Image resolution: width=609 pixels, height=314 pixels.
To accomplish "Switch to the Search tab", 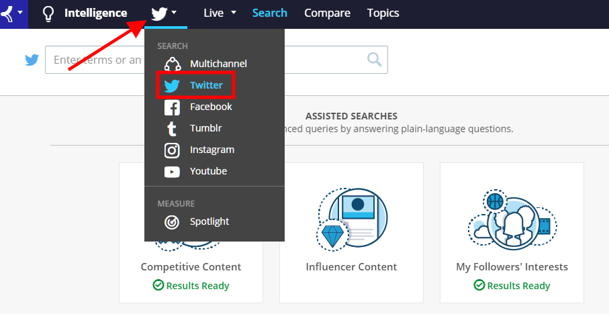I will (x=269, y=13).
